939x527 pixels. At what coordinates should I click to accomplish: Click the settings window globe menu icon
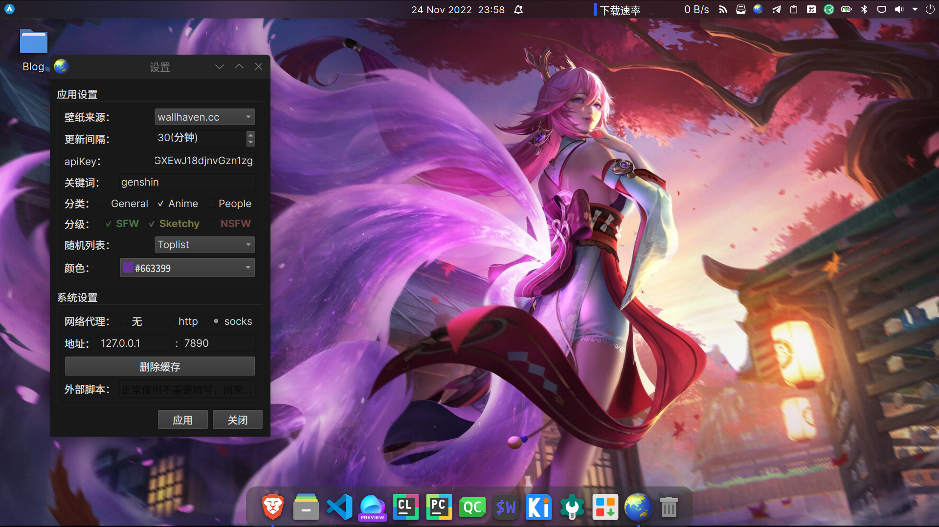[61, 66]
